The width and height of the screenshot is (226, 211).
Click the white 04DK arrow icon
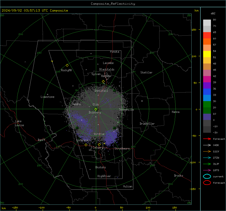click(x=207, y=145)
